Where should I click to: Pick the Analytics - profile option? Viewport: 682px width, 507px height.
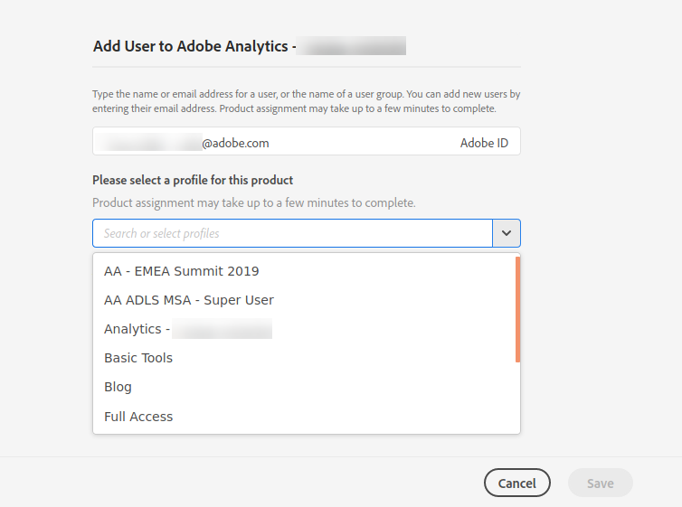[x=307, y=329]
